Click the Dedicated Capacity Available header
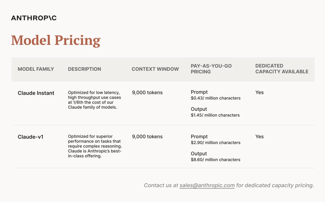This screenshot has width=325, height=202. (x=282, y=69)
